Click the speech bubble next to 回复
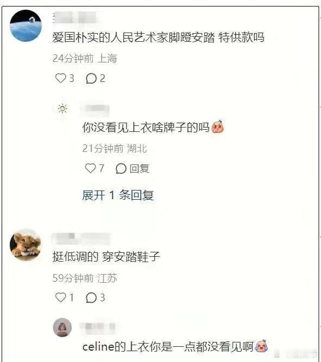 pos(121,169)
